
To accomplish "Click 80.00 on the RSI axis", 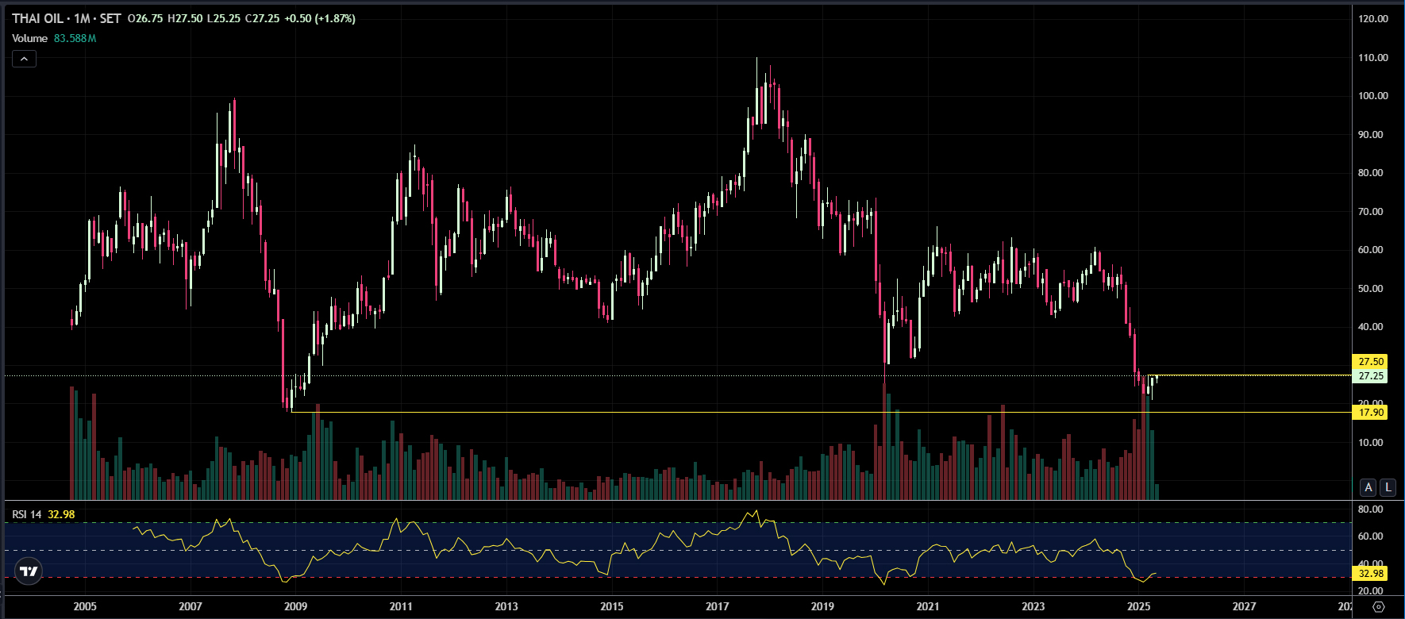I will [x=1371, y=509].
